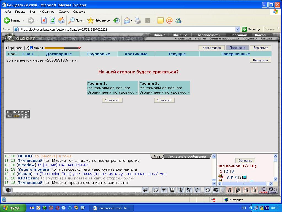Click the Карта миров button
The image size is (282, 212).
[x=211, y=48]
